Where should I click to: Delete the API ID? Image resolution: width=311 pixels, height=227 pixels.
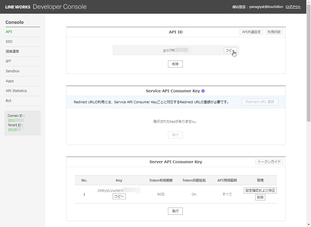point(175,64)
